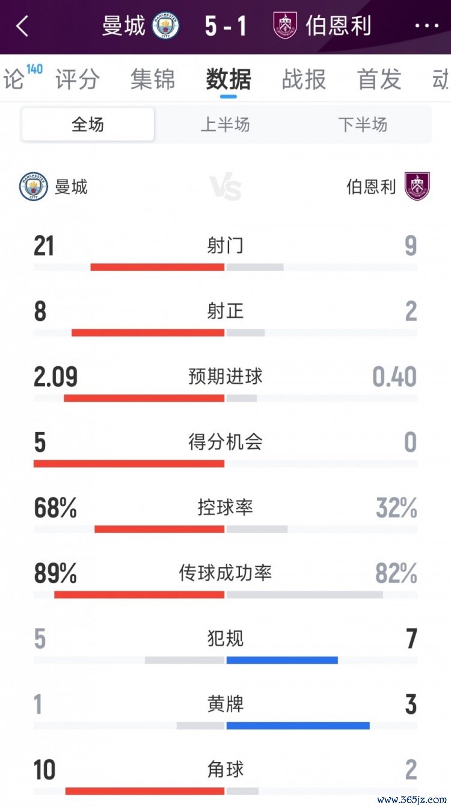Tap Manchester City crest in header
This screenshot has width=451, height=809.
165,27
